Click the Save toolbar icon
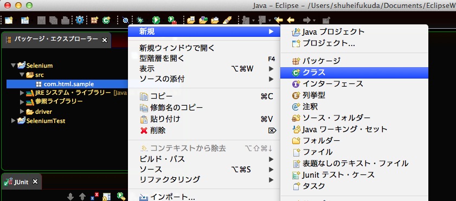456x201 pixels. pyautogui.click(x=42, y=20)
